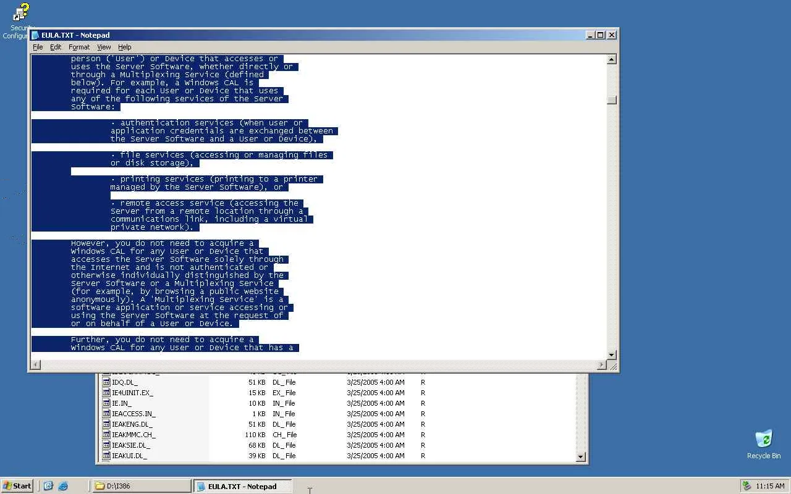Click the down arrow of the I386 file list scrollbar
The width and height of the screenshot is (791, 494).
coord(581,457)
